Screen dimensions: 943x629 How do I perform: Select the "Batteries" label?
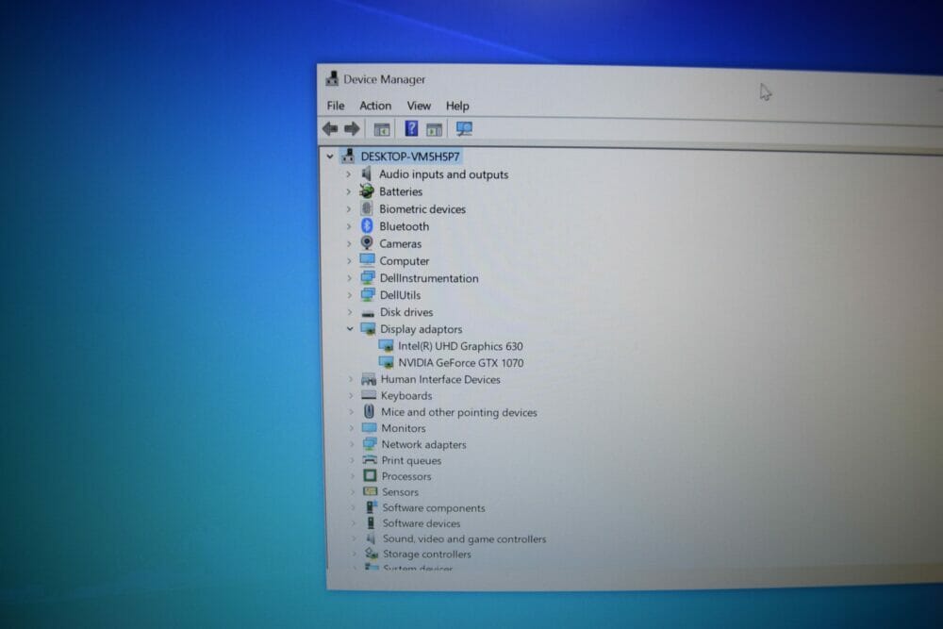point(401,191)
